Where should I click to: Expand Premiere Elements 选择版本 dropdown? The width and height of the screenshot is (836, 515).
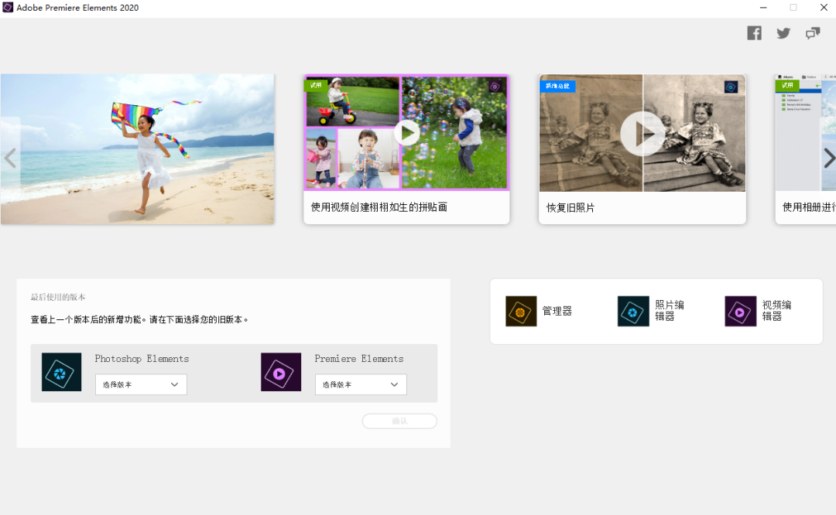coord(361,384)
